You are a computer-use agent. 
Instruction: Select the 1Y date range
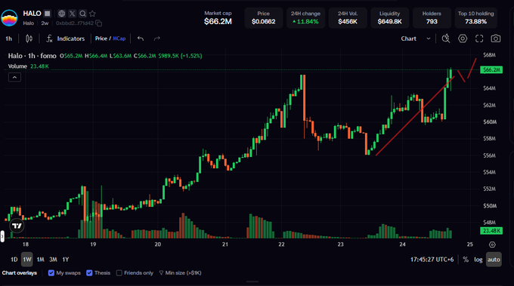click(66, 260)
